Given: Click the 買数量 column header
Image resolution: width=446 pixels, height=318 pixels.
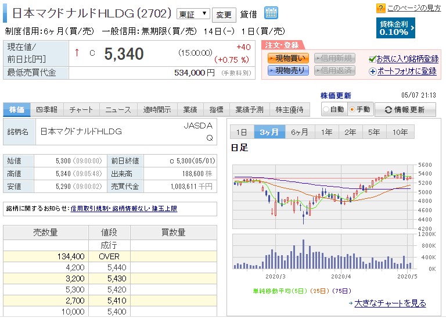Looking at the screenshot, I should coord(174,233).
